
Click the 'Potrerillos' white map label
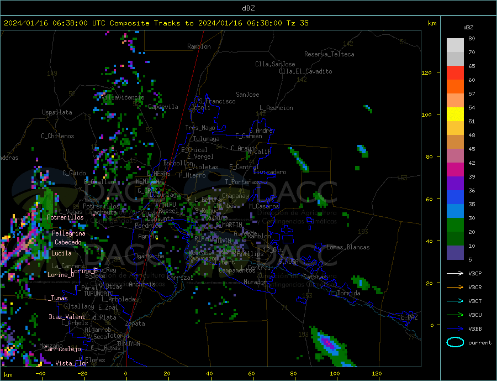(65, 217)
